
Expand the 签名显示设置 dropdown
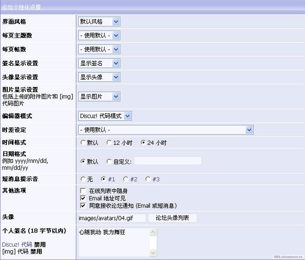click(99, 63)
